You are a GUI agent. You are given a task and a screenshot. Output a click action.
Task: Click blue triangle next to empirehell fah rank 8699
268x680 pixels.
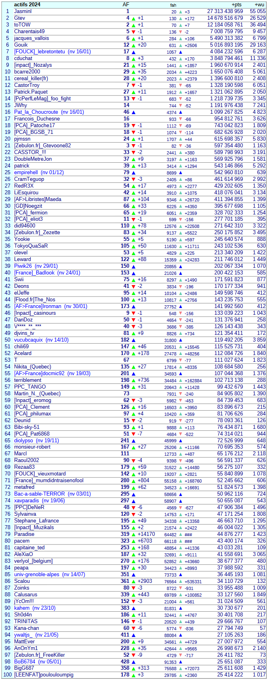180,173
